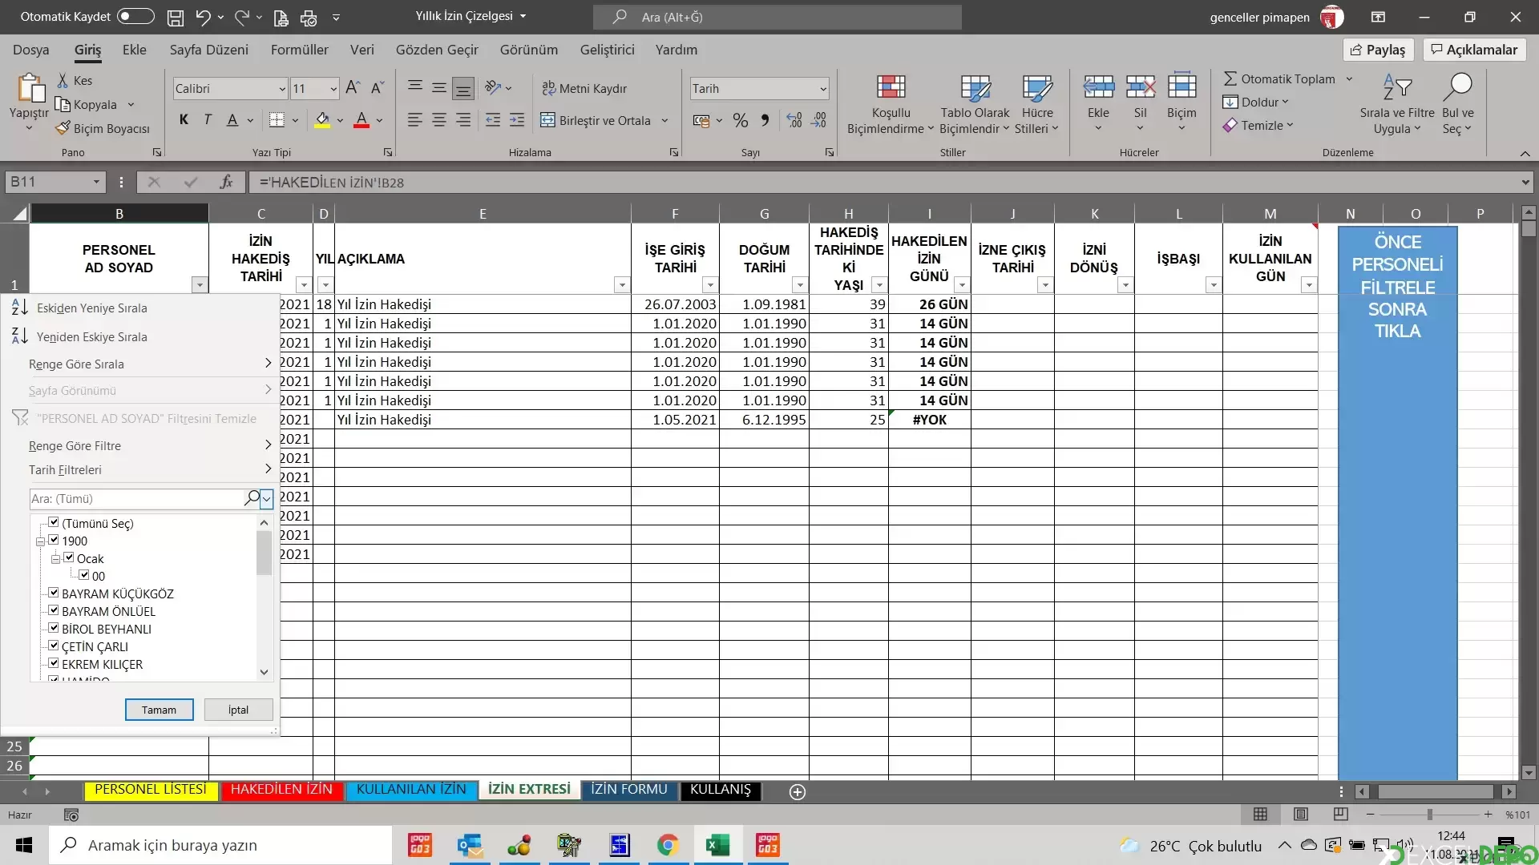Open the Calibri font name dropdown
Screen dimensions: 1539x865
[282, 89]
